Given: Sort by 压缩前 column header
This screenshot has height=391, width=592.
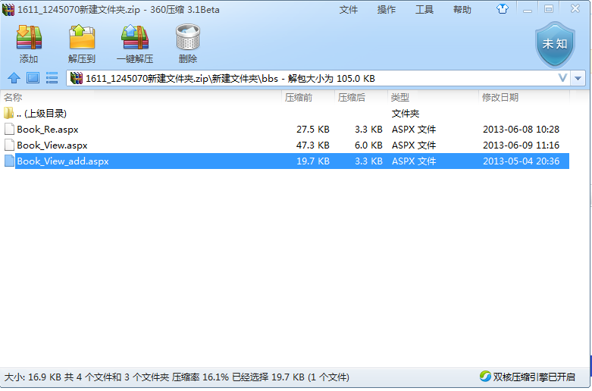Looking at the screenshot, I should coord(308,98).
